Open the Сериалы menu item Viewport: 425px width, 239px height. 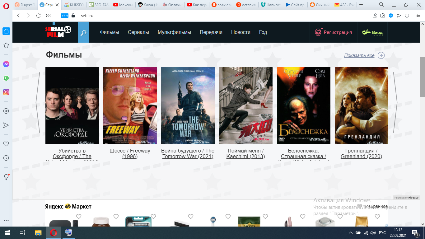(x=138, y=32)
